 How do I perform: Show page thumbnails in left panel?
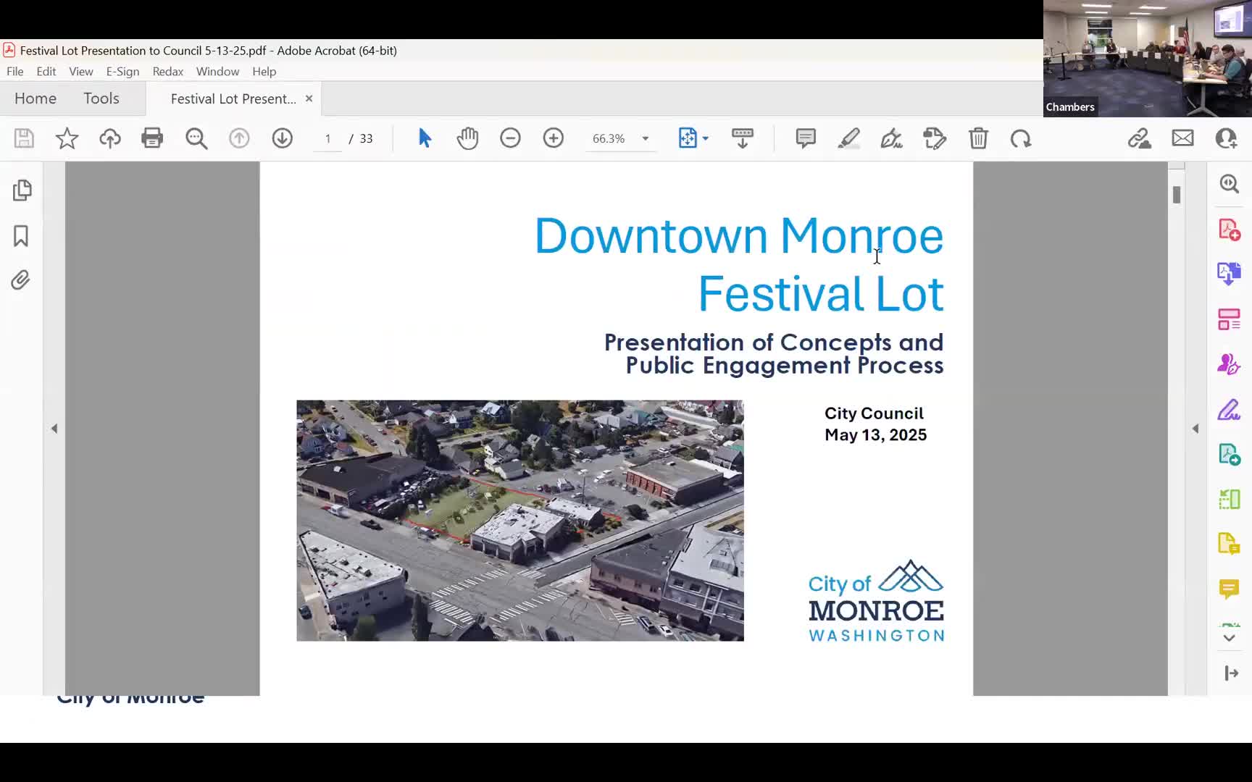tap(22, 190)
